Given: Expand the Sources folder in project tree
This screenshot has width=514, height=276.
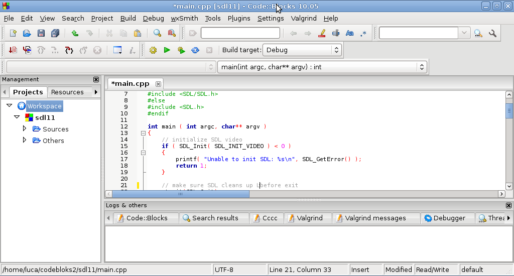Looking at the screenshot, I should click(25, 129).
